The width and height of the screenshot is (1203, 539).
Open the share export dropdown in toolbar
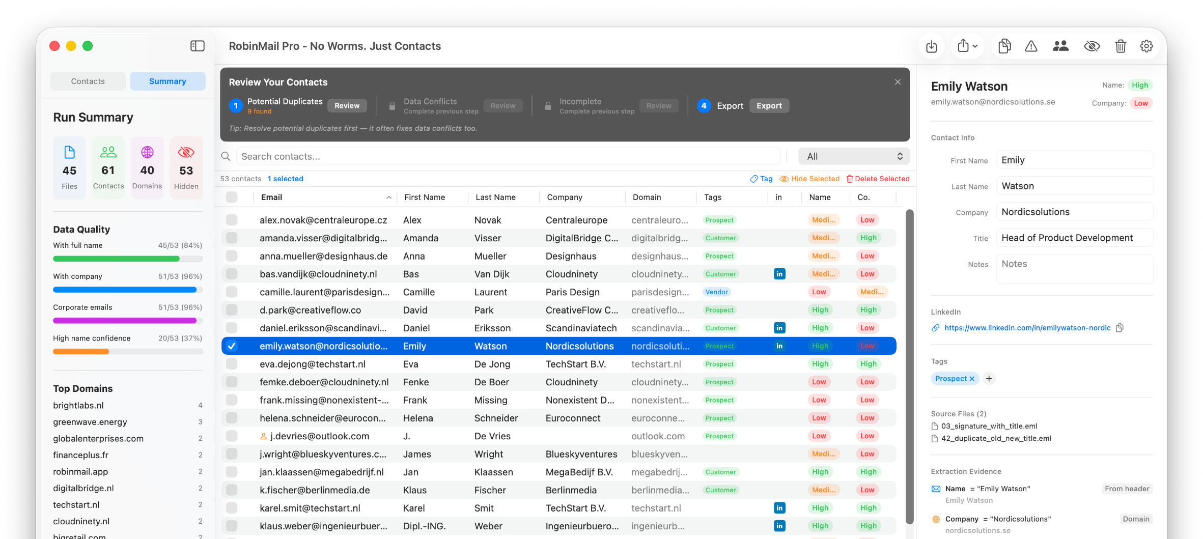(967, 46)
